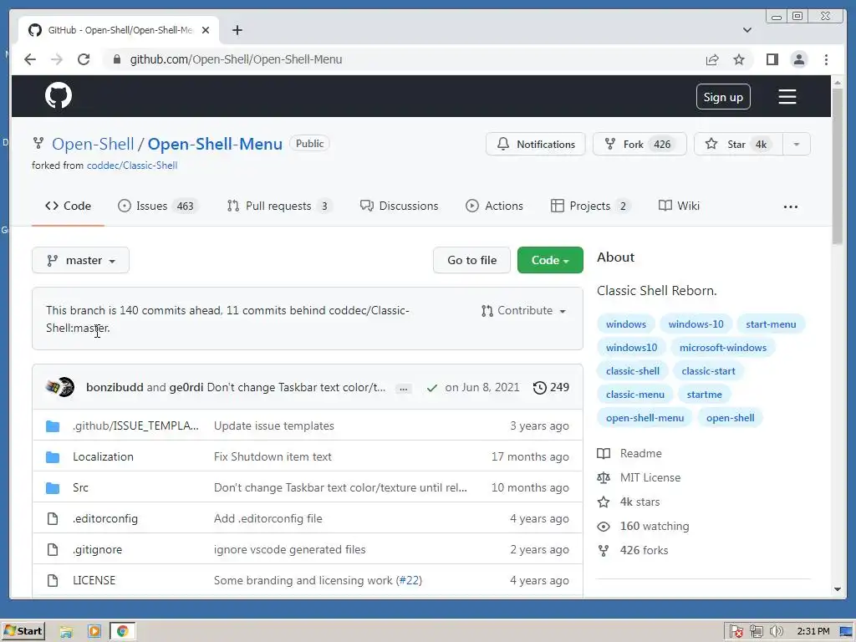Click Sign up button
This screenshot has height=642, width=856.
point(723,97)
